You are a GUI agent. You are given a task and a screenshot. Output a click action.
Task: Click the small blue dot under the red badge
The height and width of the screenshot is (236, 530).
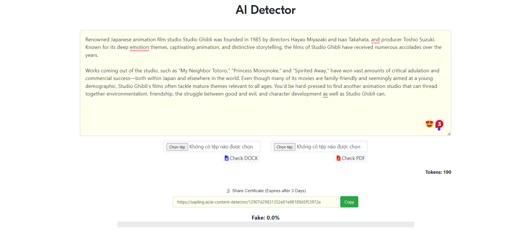pyautogui.click(x=439, y=129)
